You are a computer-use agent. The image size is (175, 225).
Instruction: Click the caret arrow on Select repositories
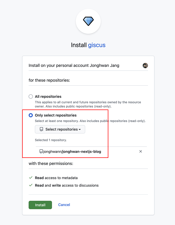click(x=80, y=130)
